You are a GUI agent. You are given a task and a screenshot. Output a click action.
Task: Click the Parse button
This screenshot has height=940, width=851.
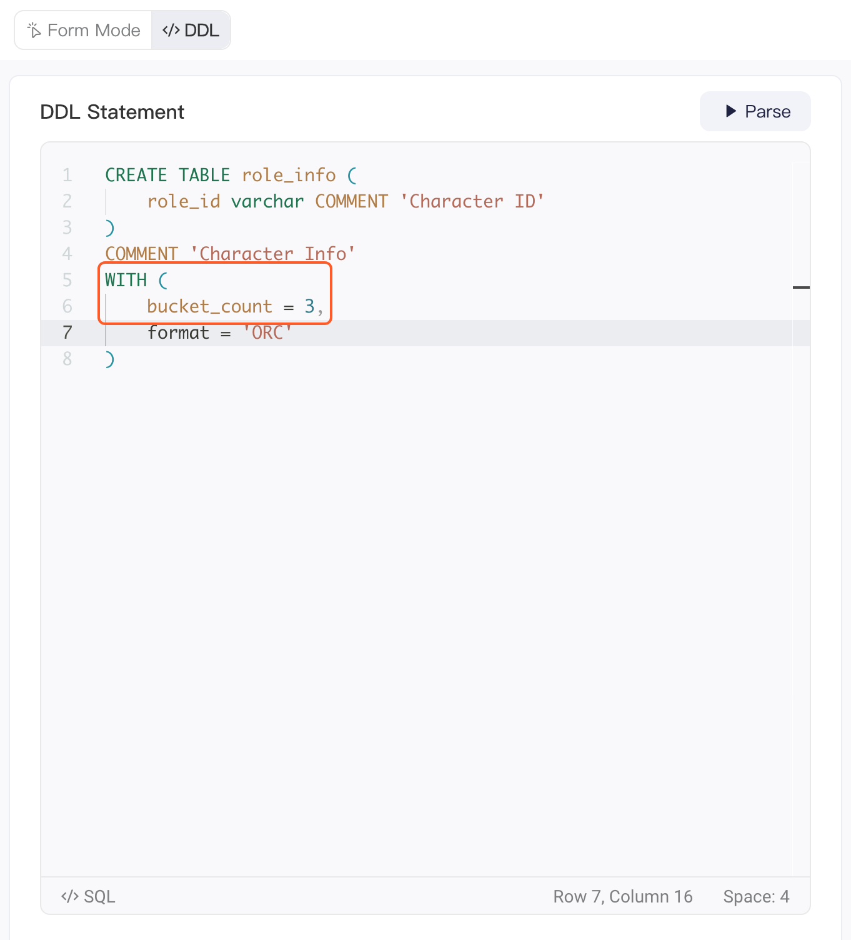[755, 111]
